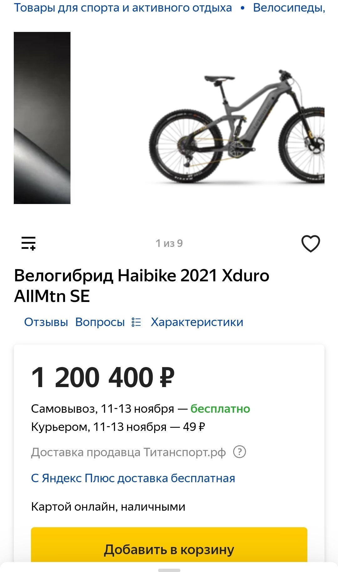
Task: Open the Характеристики specifications link
Action: tap(197, 322)
